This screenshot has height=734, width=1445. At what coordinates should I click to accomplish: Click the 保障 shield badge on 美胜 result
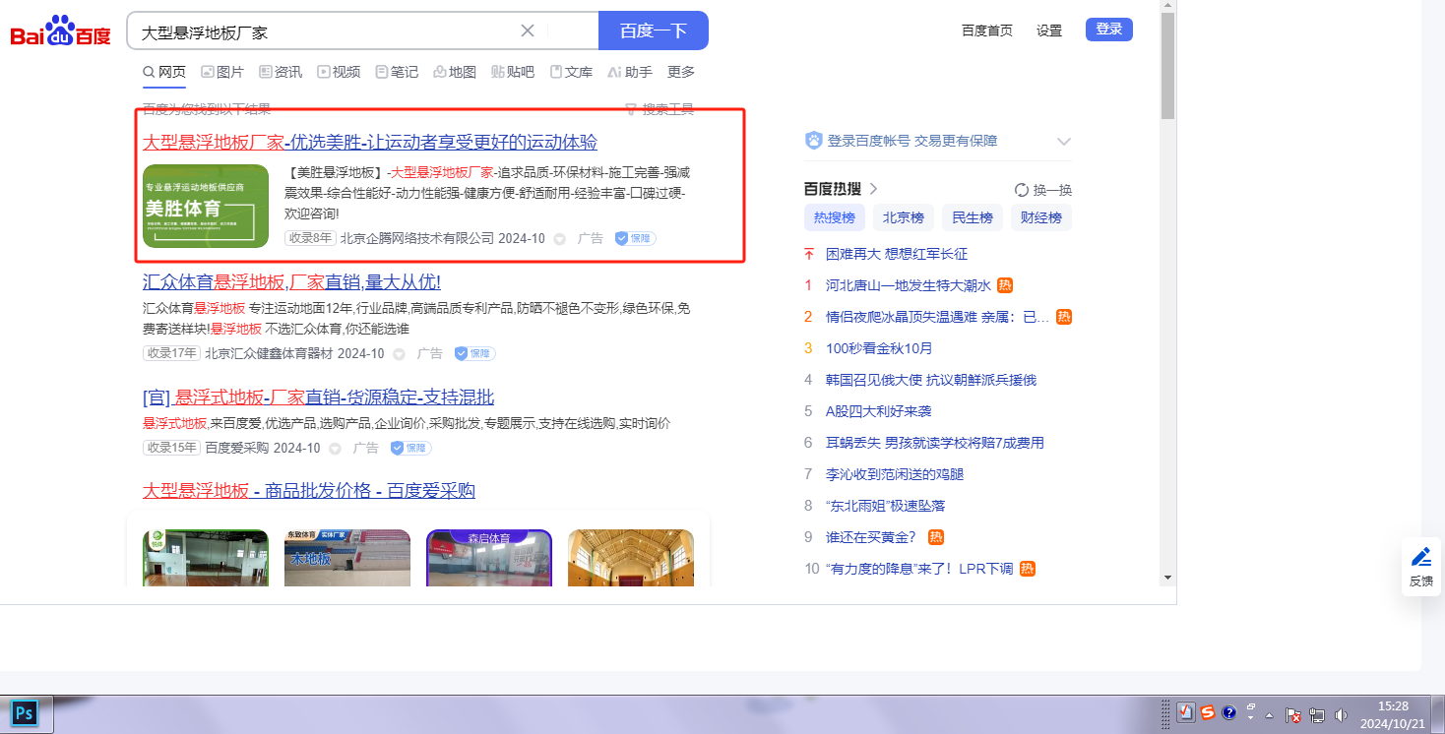click(x=635, y=238)
